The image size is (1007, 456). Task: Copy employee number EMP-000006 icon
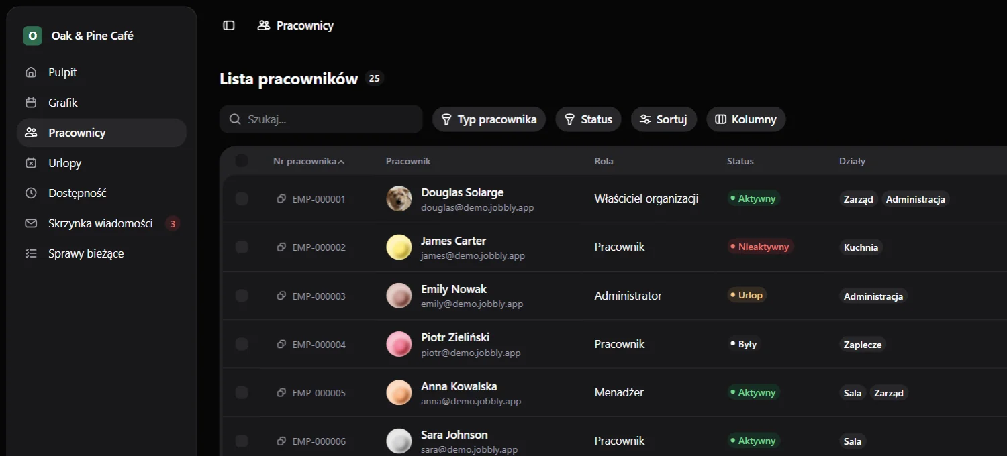(282, 441)
